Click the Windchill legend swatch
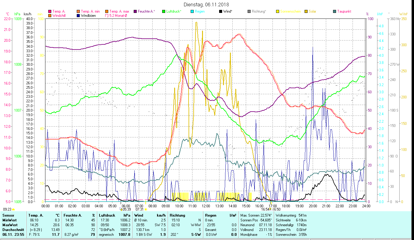 (50, 16)
